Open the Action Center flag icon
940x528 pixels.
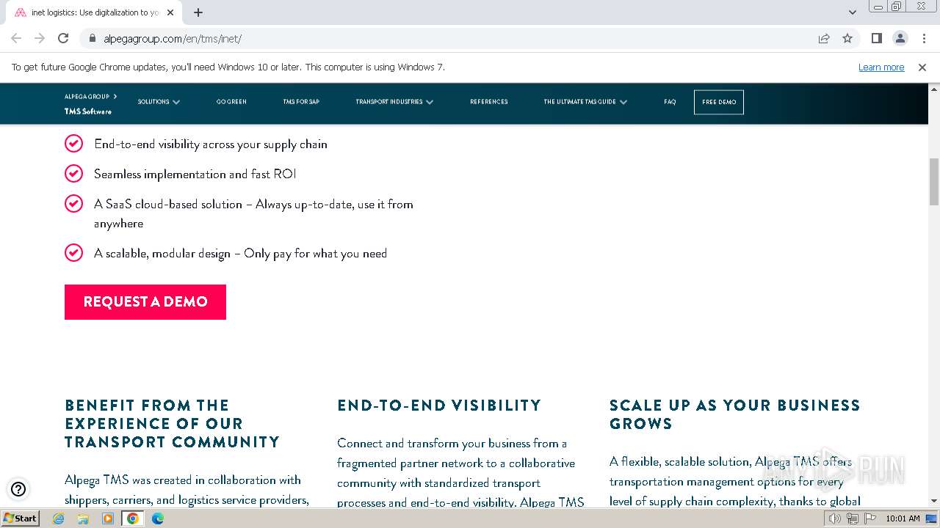coord(869,518)
